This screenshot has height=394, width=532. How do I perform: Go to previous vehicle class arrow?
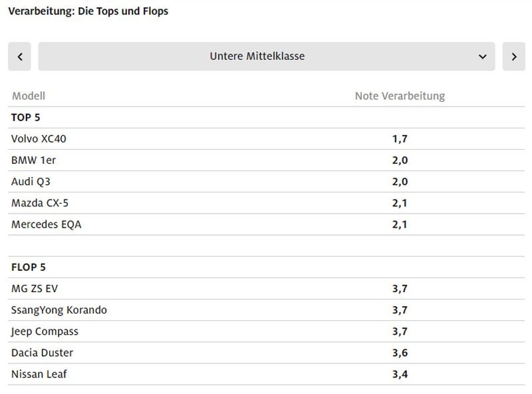click(19, 57)
